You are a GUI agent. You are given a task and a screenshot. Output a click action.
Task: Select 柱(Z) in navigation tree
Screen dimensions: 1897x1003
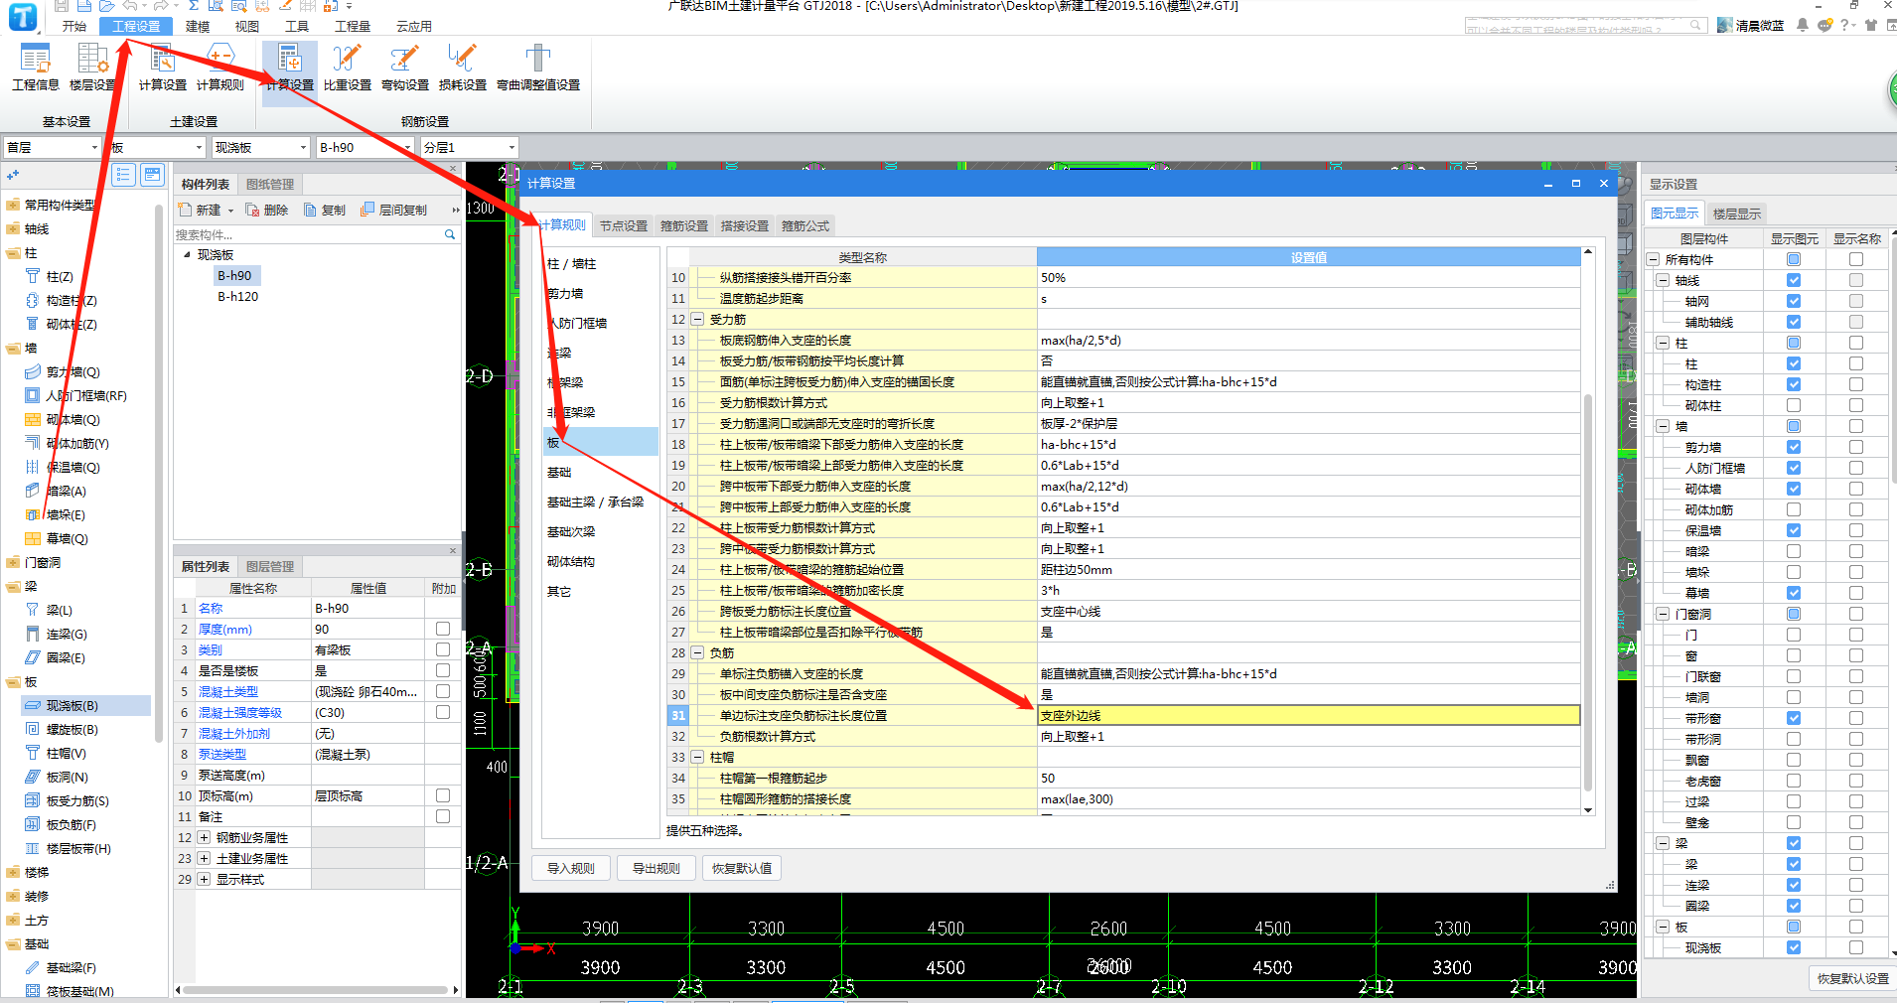[x=60, y=277]
